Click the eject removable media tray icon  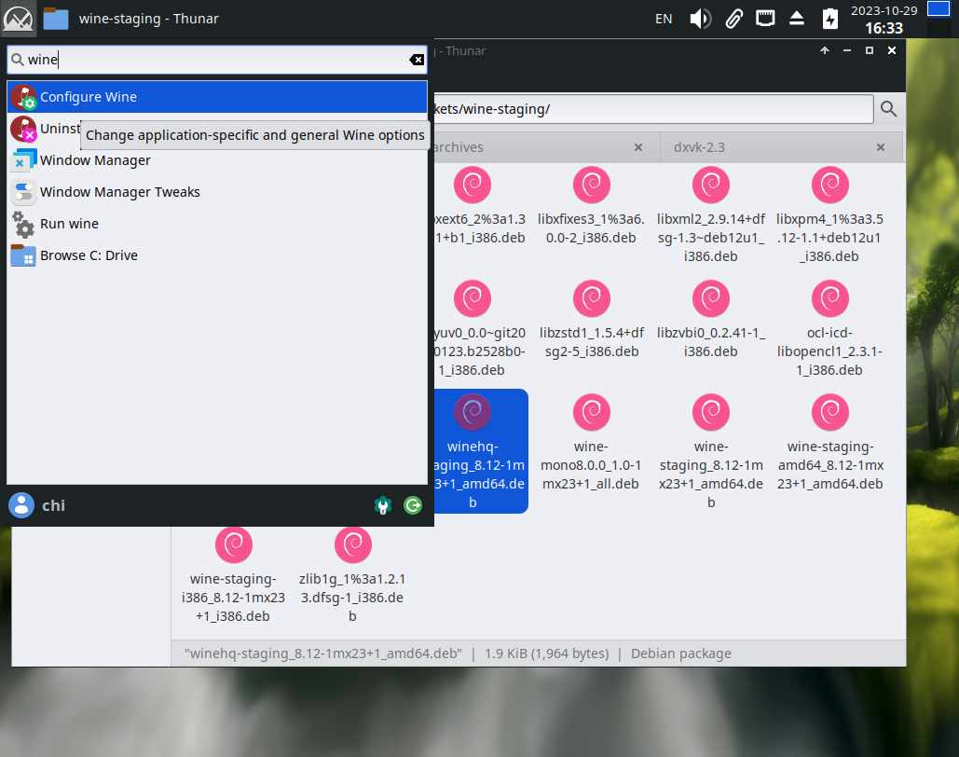797,18
